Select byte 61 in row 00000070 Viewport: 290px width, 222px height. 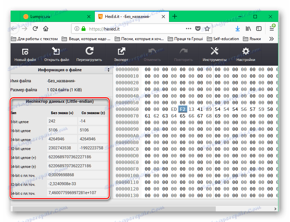(147, 116)
